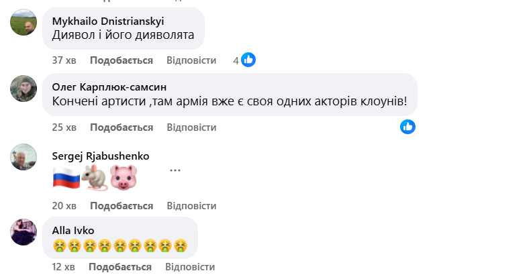Reply to Sergej Rjabushenko's comment

click(x=191, y=205)
